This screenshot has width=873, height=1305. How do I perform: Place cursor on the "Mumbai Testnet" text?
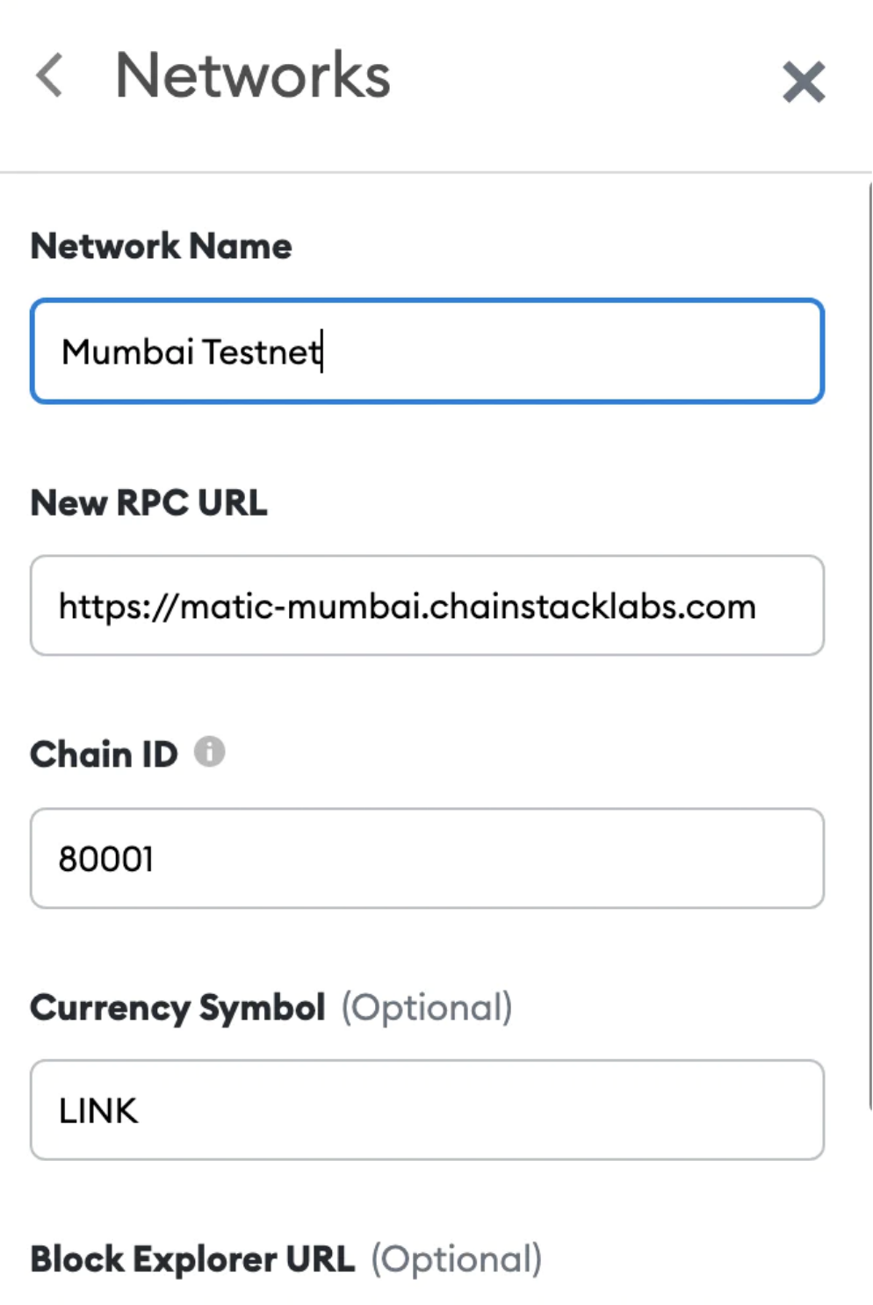pyautogui.click(x=191, y=352)
